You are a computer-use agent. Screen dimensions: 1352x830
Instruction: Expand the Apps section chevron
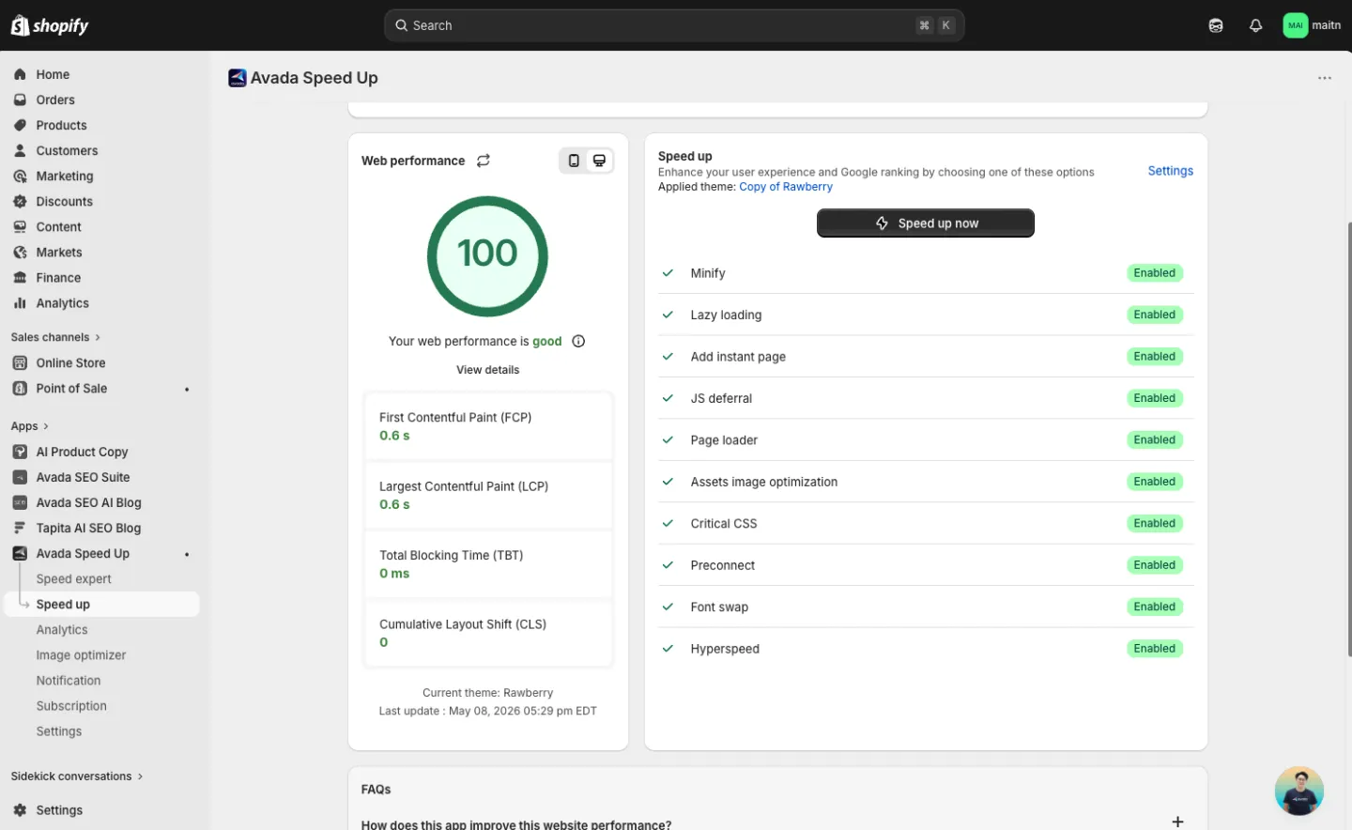pyautogui.click(x=45, y=426)
